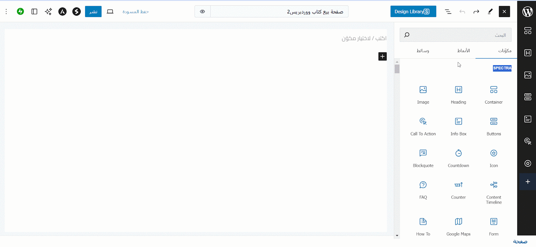This screenshot has height=247, width=536.
Task: Switch to the الأنماط patterns tab
Action: [x=464, y=50]
